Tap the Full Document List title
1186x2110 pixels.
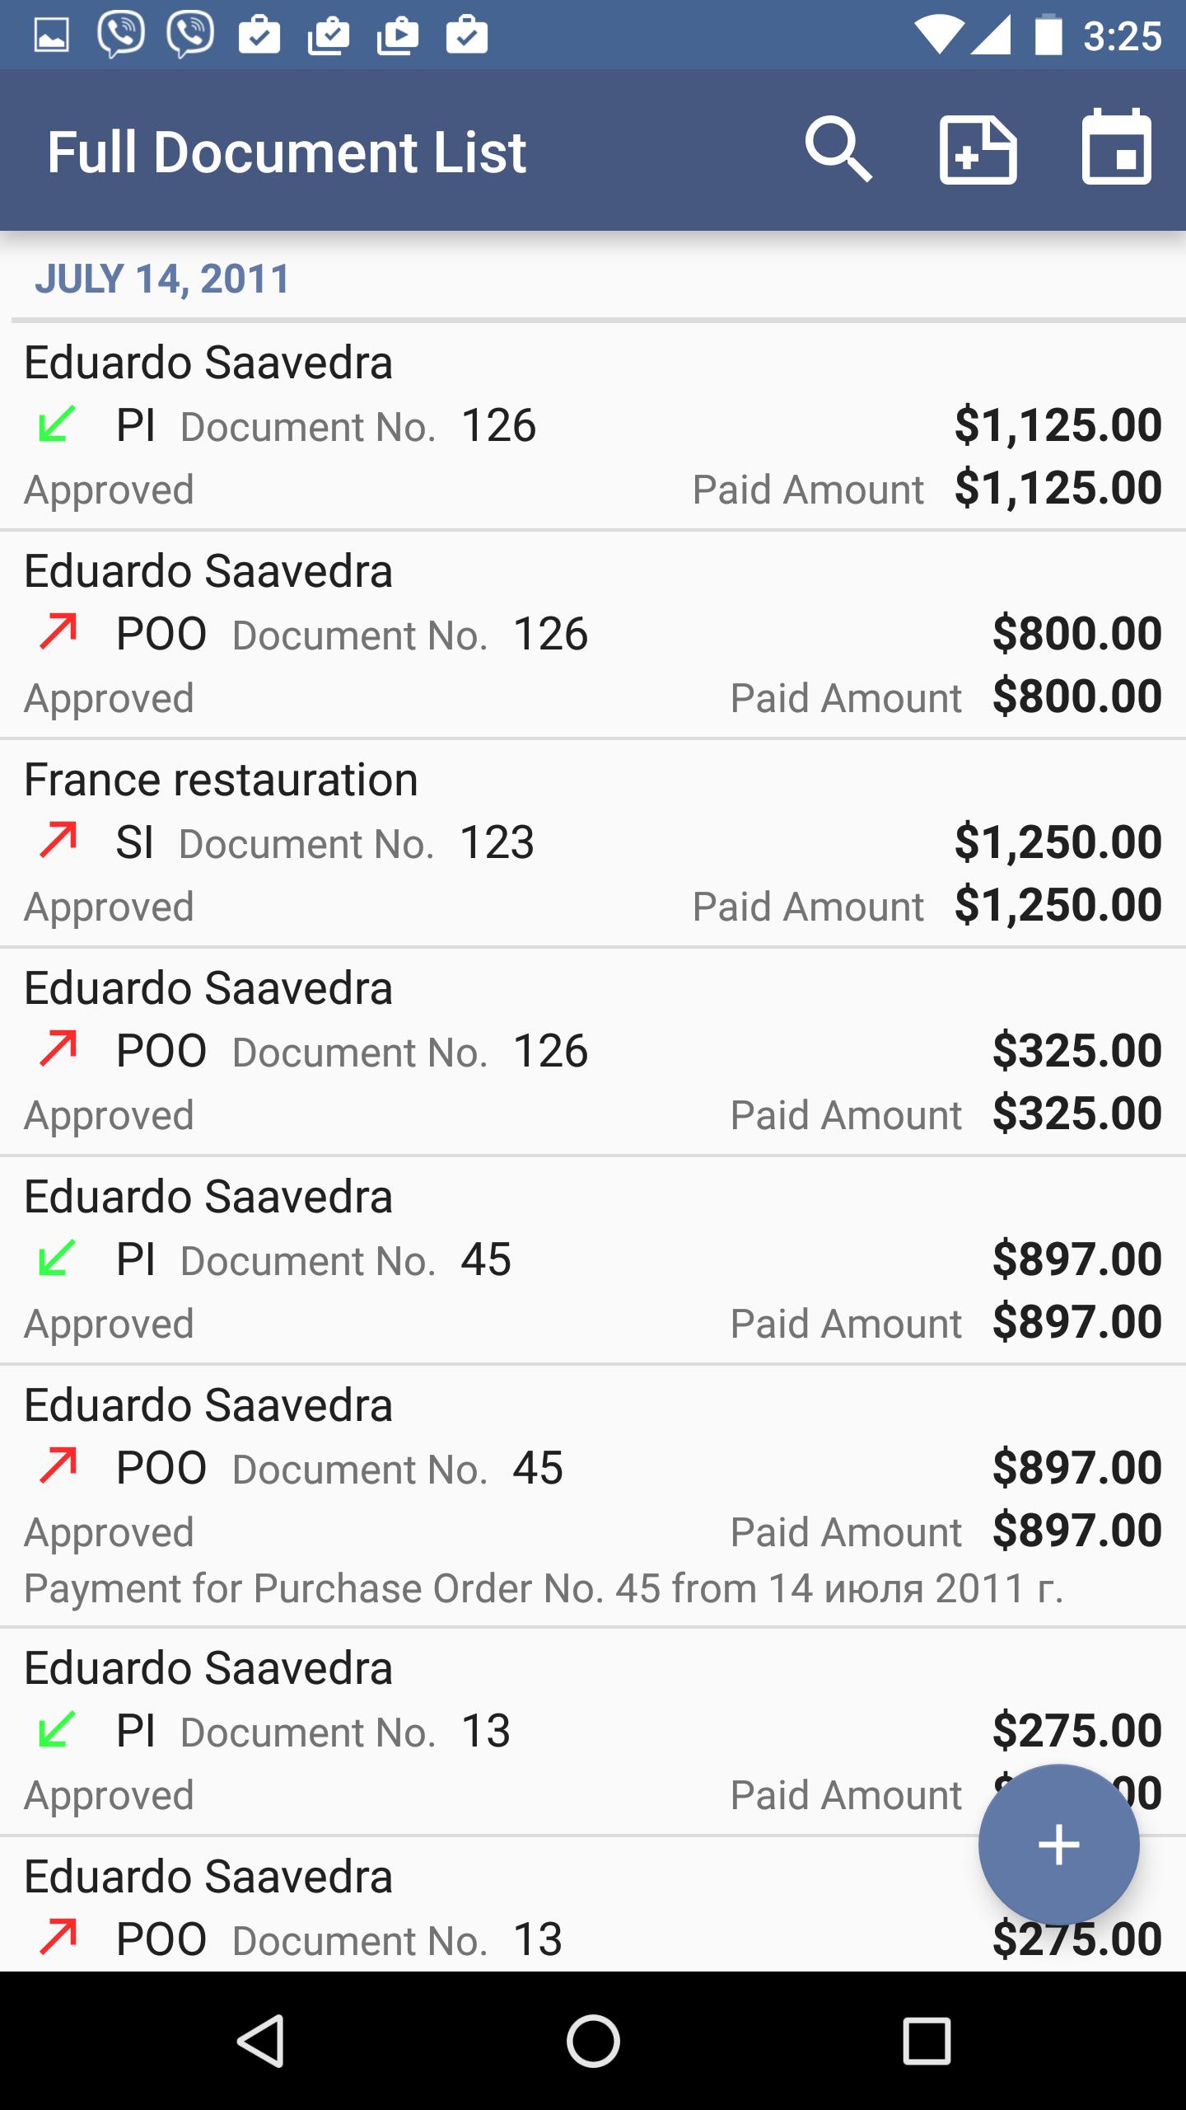coord(286,152)
